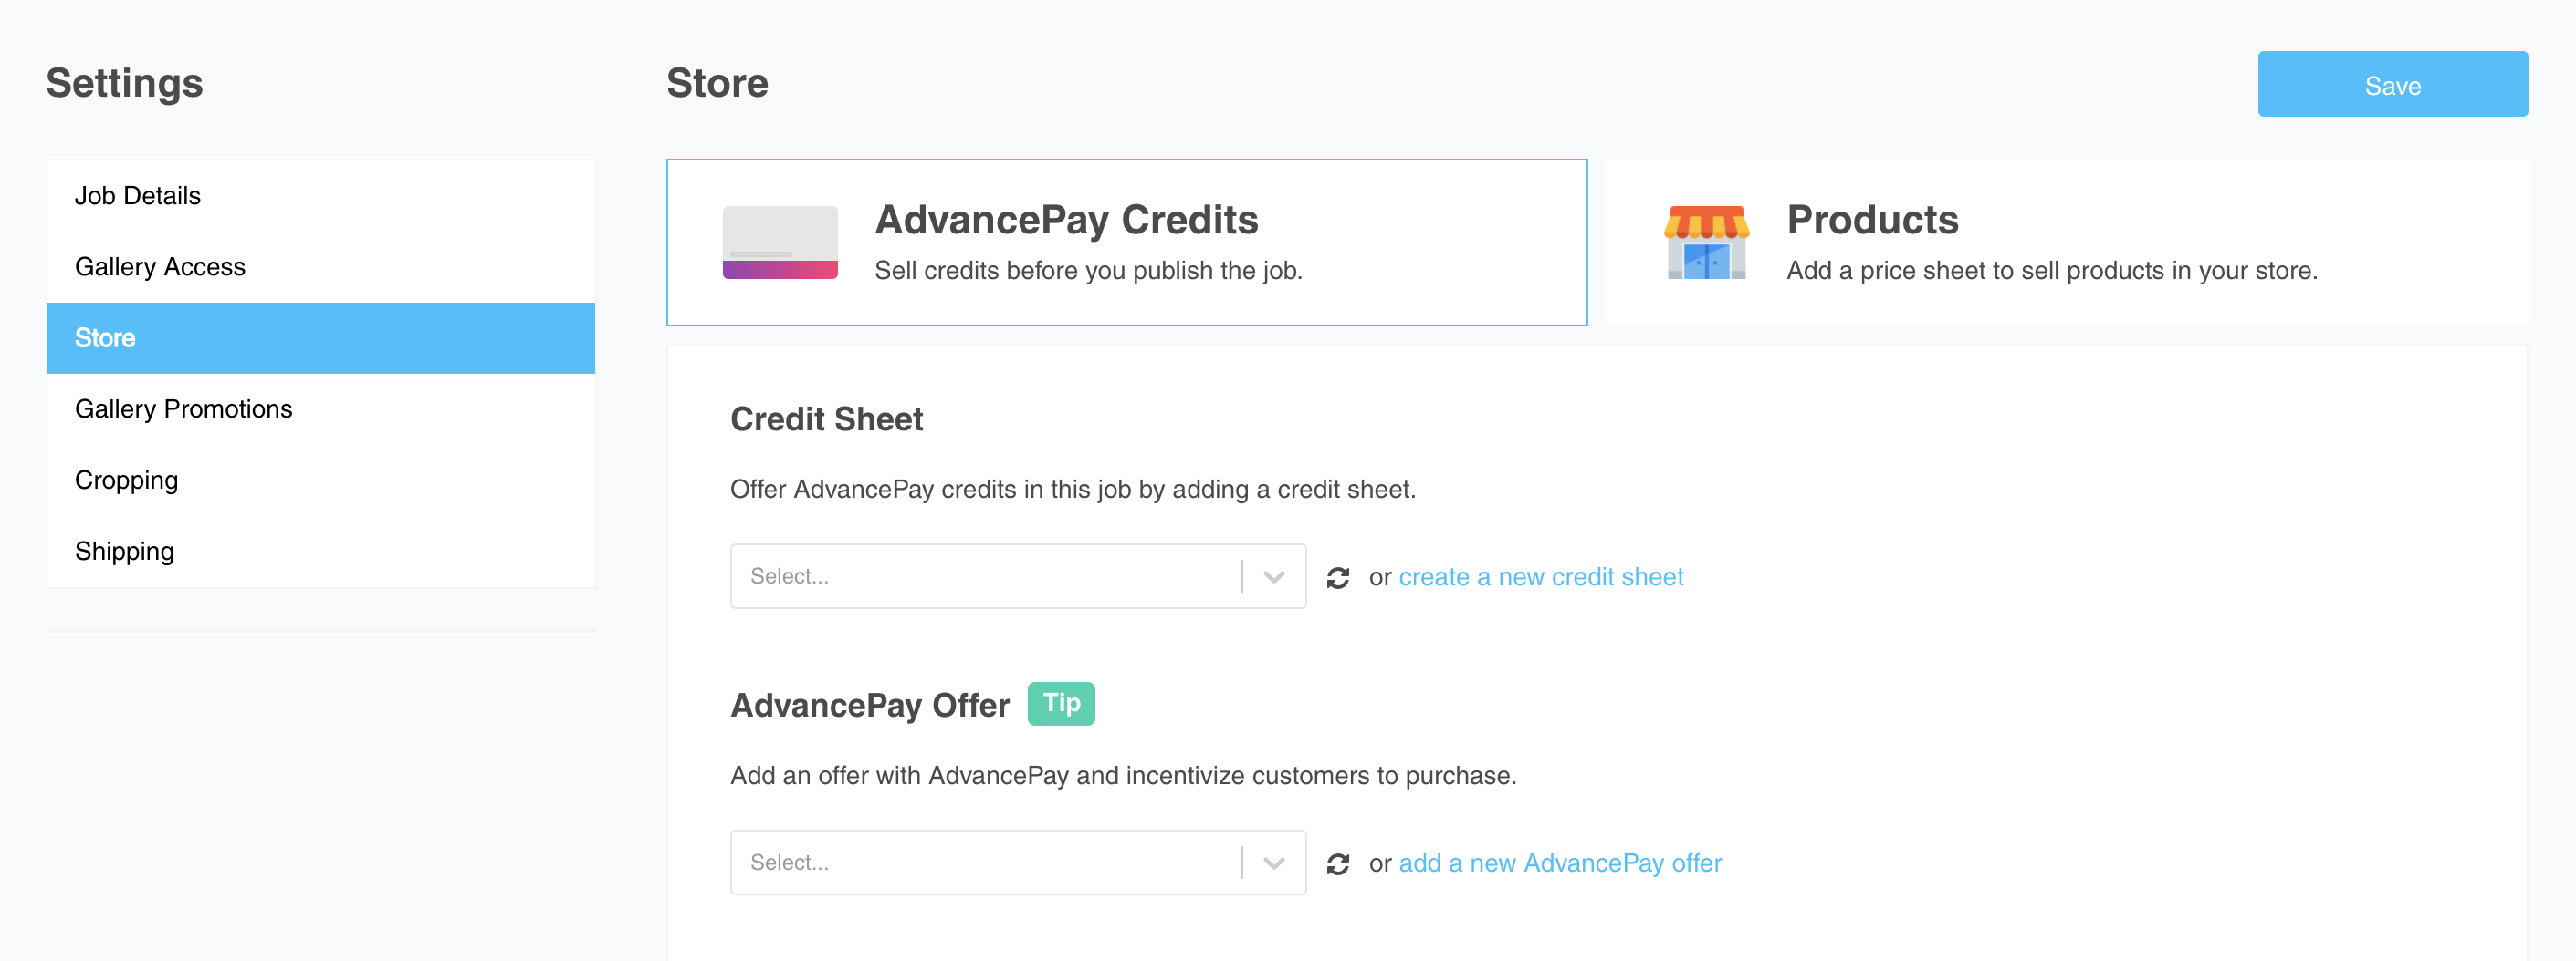This screenshot has height=961, width=2576.
Task: Save the store settings
Action: [2392, 84]
